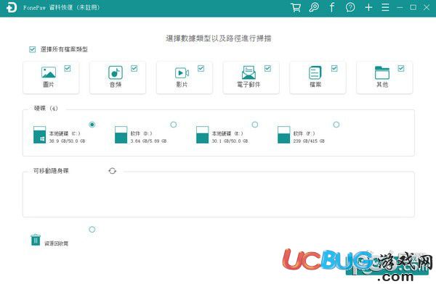Image resolution: width=436 pixels, height=284 pixels.
Task: Open the hamburger menu in title bar
Action: pos(385,7)
